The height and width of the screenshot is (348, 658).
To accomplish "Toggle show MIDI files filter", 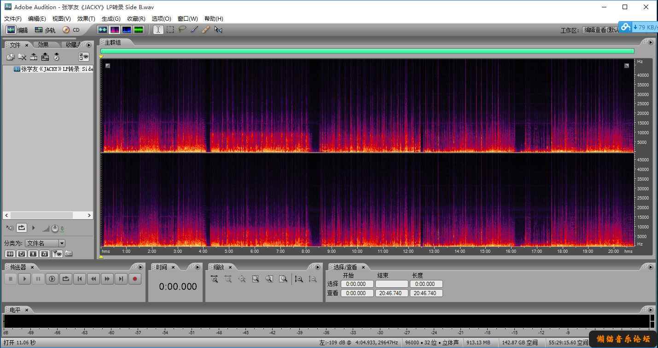I will [x=45, y=254].
